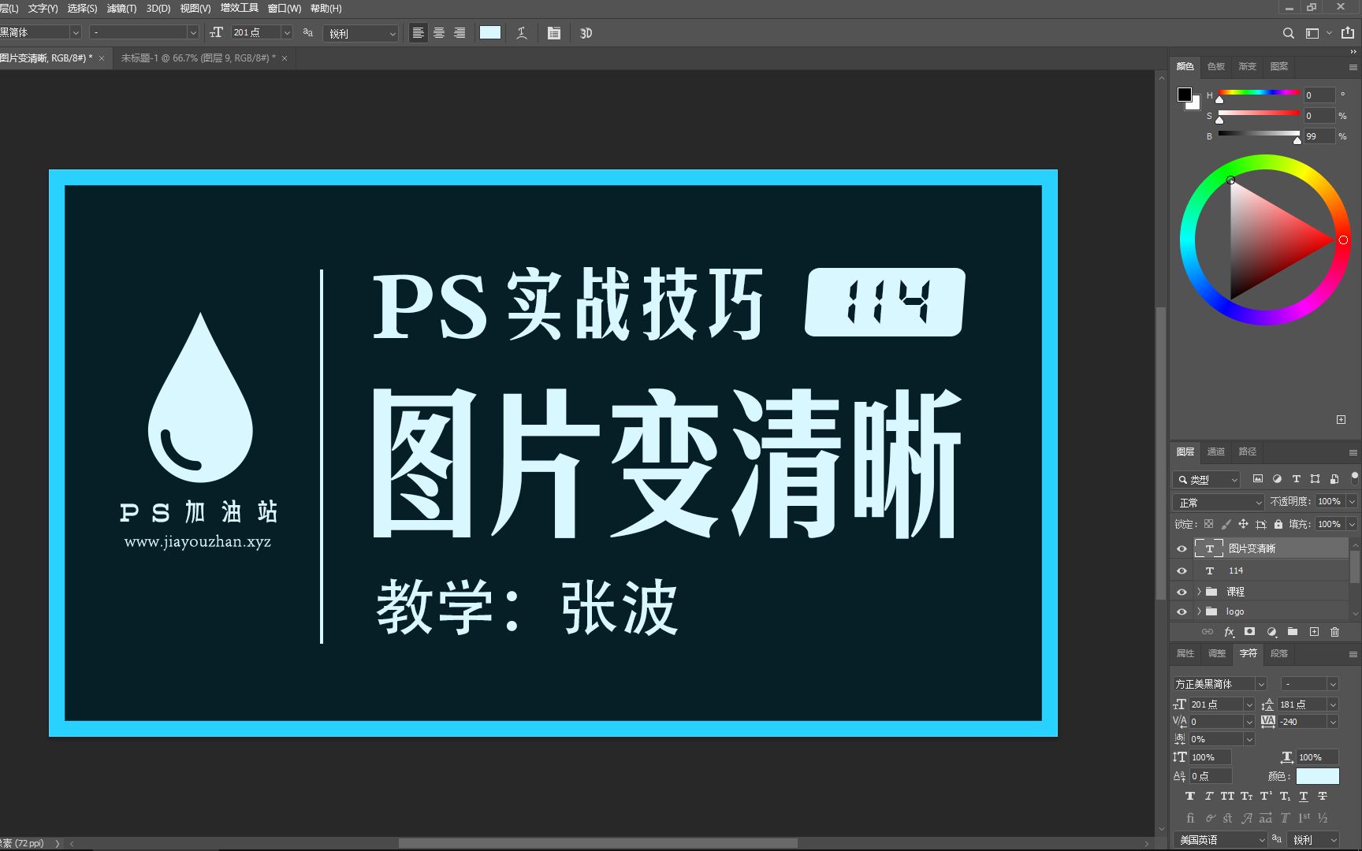
Task: Delete the selected layer
Action: pos(1334,632)
